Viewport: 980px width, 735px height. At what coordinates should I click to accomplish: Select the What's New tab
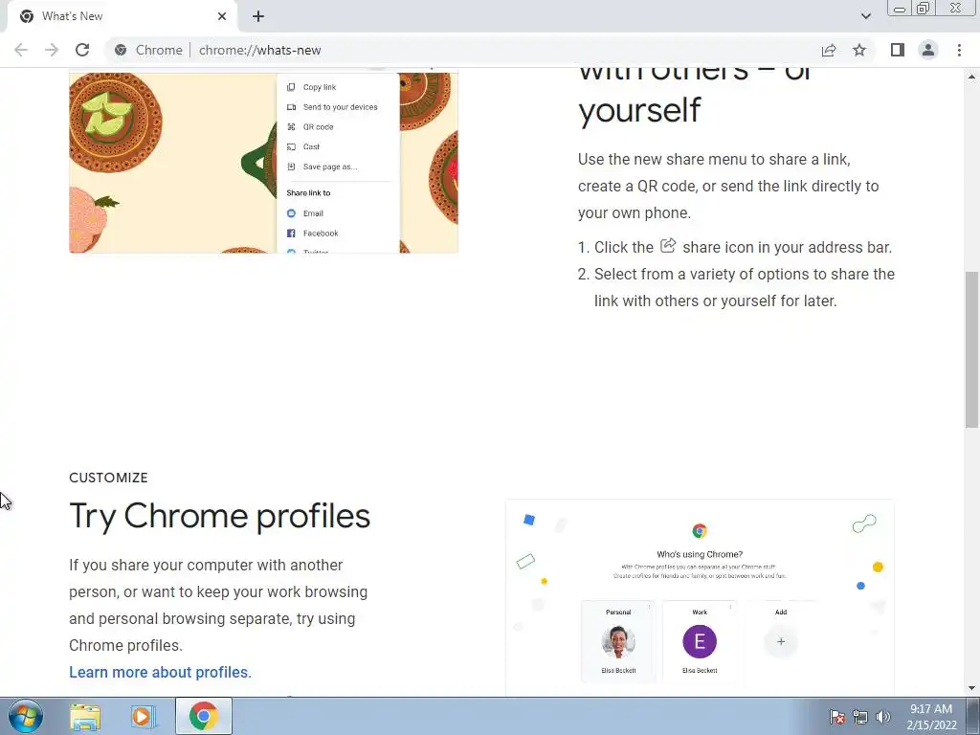[x=122, y=16]
